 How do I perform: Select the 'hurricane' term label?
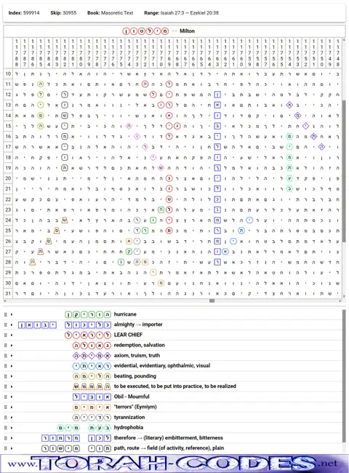coord(125,314)
